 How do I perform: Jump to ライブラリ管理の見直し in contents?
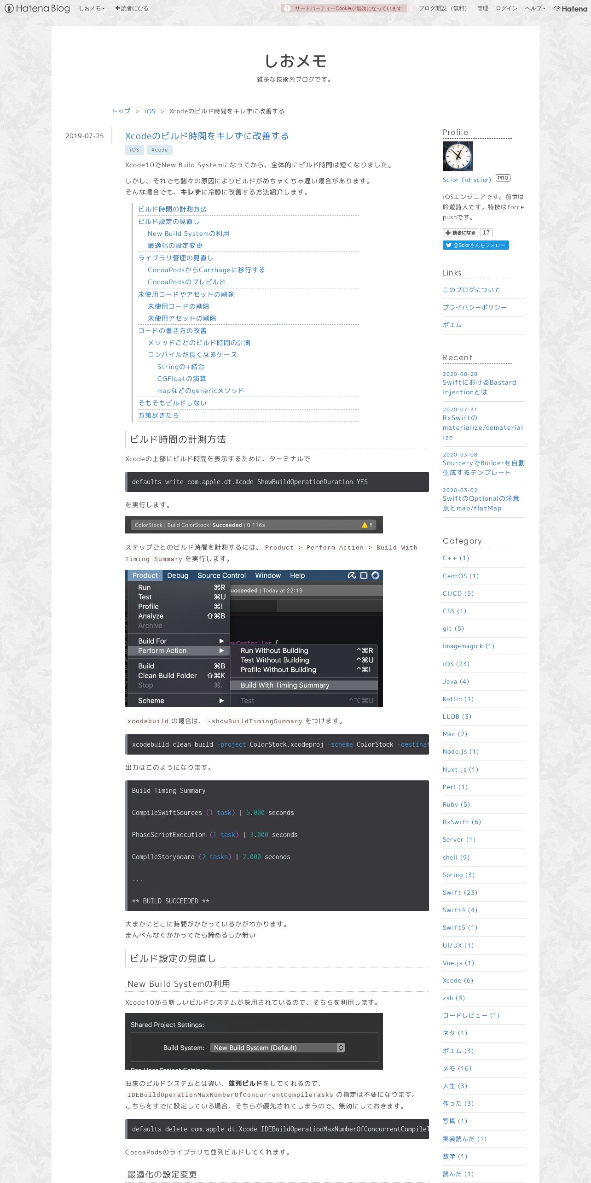[175, 258]
